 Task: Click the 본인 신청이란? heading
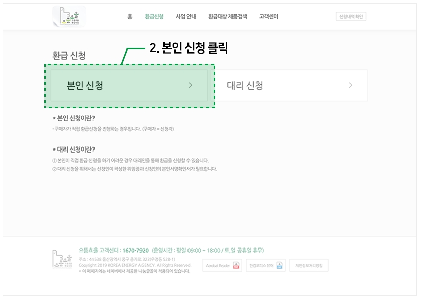tap(74, 118)
